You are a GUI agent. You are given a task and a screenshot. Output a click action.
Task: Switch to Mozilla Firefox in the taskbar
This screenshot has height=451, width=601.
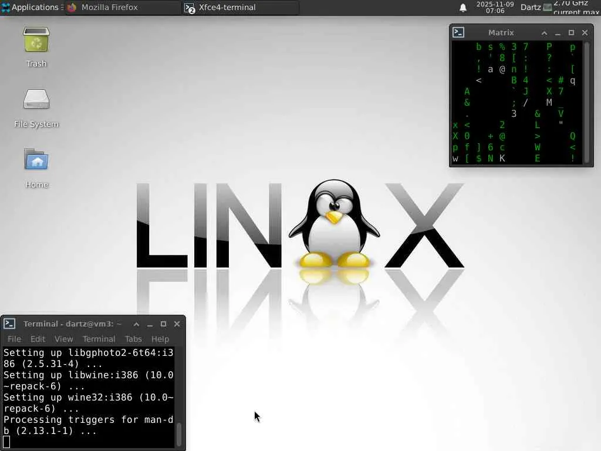[x=122, y=7]
